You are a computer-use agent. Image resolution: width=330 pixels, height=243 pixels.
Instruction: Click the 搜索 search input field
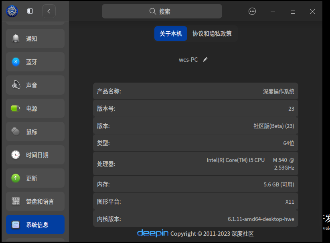pos(162,11)
